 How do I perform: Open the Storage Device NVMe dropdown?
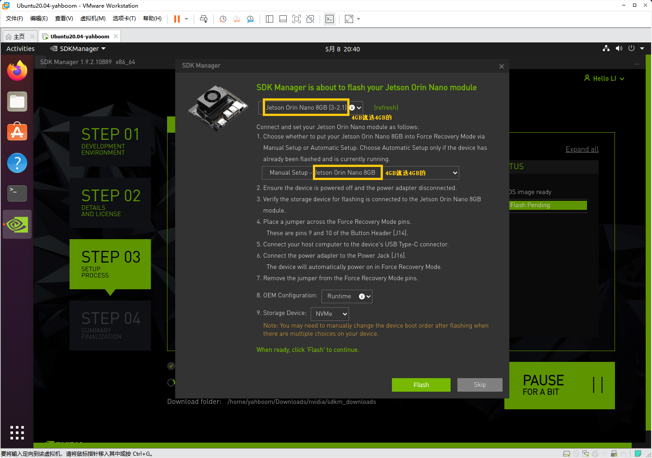pos(330,314)
